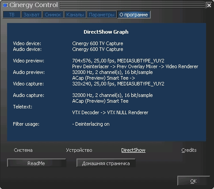Click the Audio preview label
Viewport: 214px width, 189px height.
[x=29, y=72]
